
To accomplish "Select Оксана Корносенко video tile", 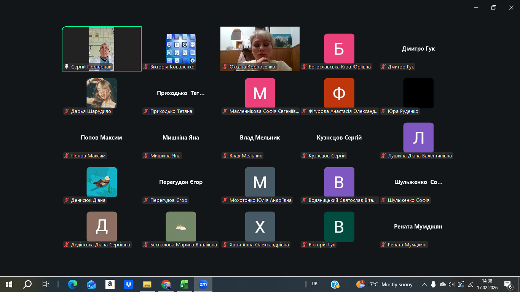I will pyautogui.click(x=260, y=49).
